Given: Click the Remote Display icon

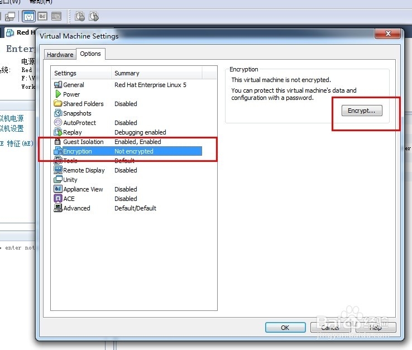Looking at the screenshot, I should pos(58,170).
